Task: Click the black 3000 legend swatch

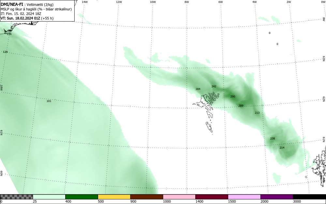Action: coord(309,197)
